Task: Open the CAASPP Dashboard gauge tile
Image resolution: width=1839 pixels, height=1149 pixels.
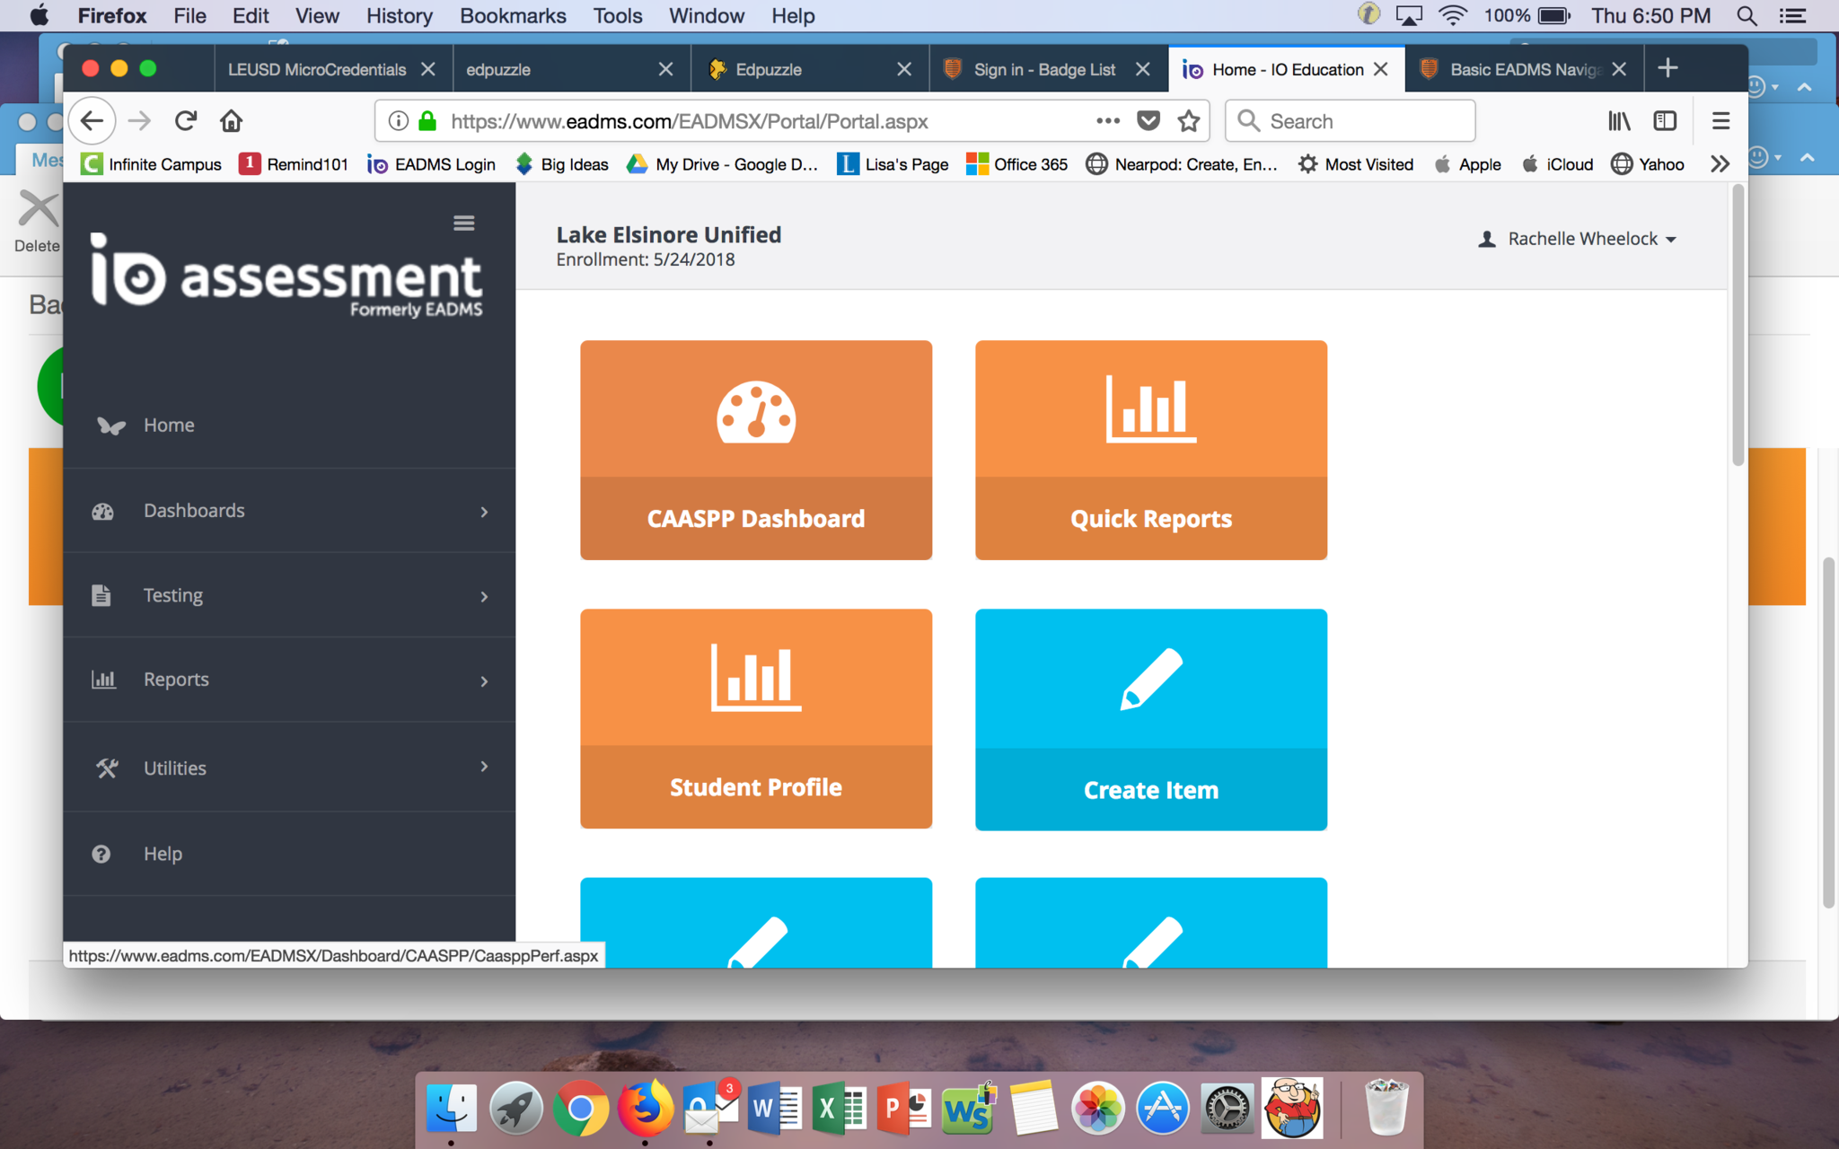Action: click(755, 449)
